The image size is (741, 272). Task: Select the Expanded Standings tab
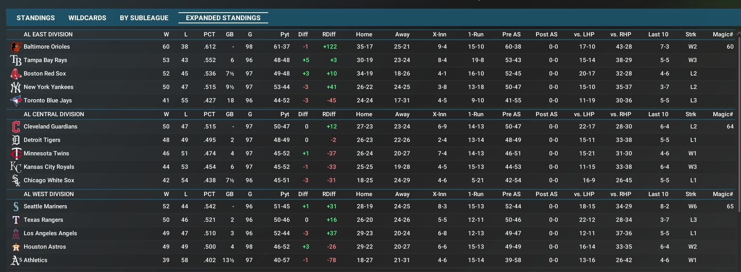(223, 18)
